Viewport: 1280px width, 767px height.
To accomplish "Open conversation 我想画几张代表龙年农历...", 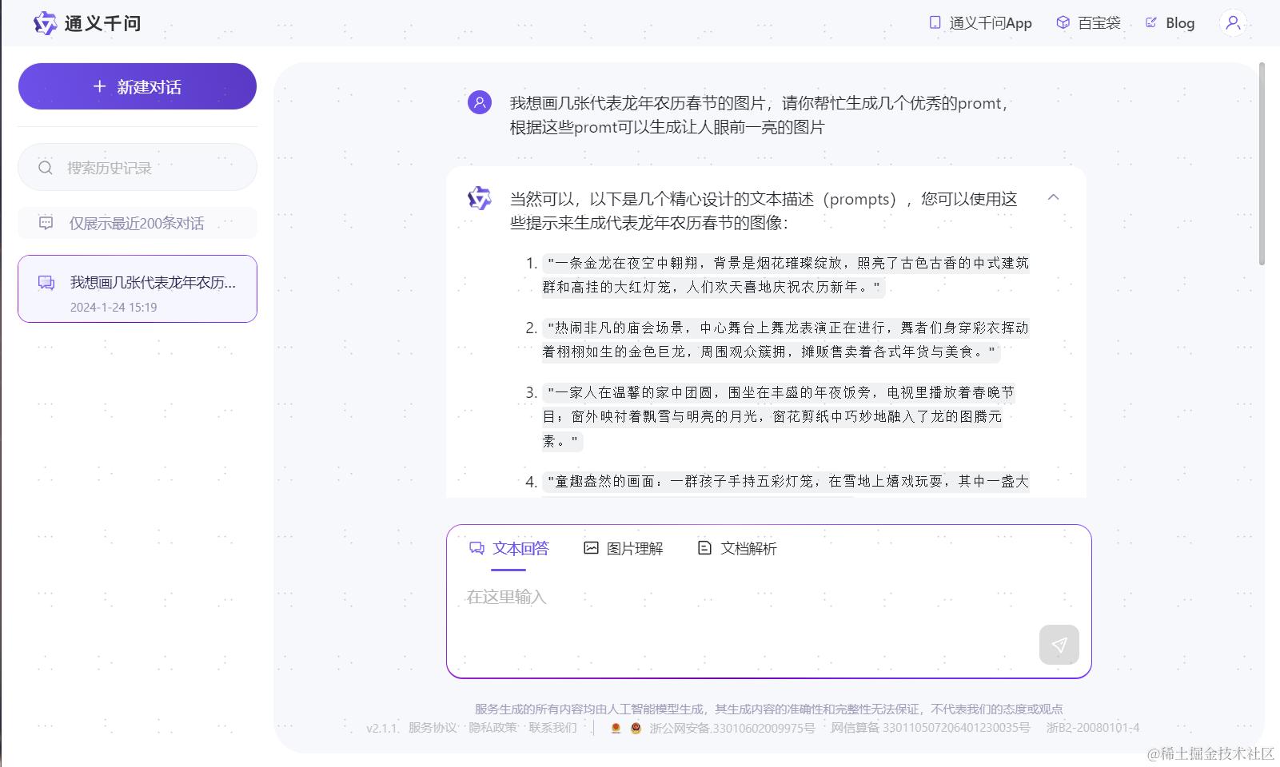I will (138, 288).
